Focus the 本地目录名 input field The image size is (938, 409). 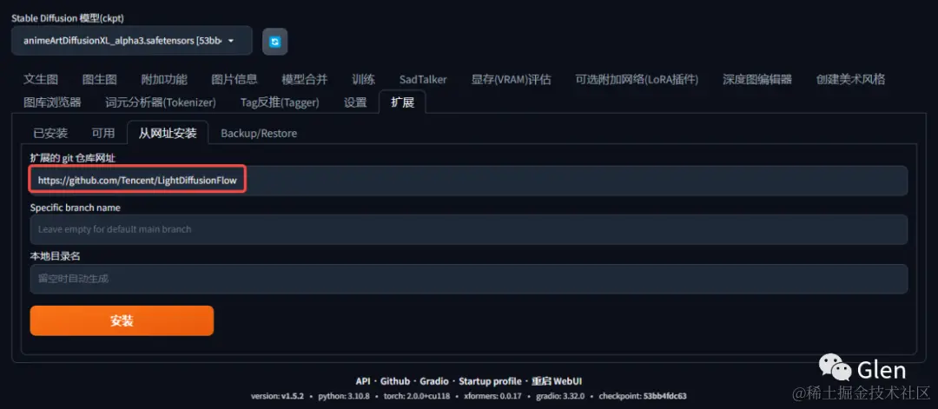pos(468,279)
